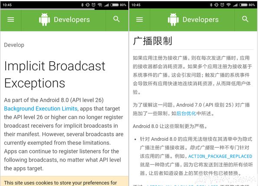The width and height of the screenshot is (258, 186).
Task: Open ACTION_PACKAGE_REPLACED code link
Action: point(220,156)
